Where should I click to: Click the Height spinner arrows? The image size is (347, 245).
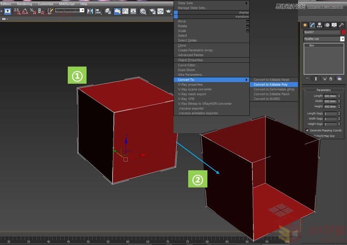339,107
